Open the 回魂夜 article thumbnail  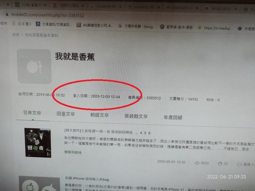click(x=38, y=143)
